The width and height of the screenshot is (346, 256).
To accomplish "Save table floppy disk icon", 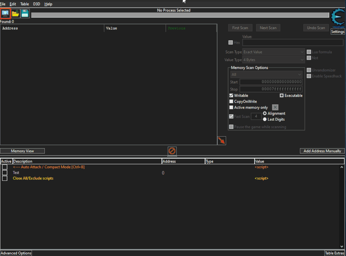I will coord(25,13).
